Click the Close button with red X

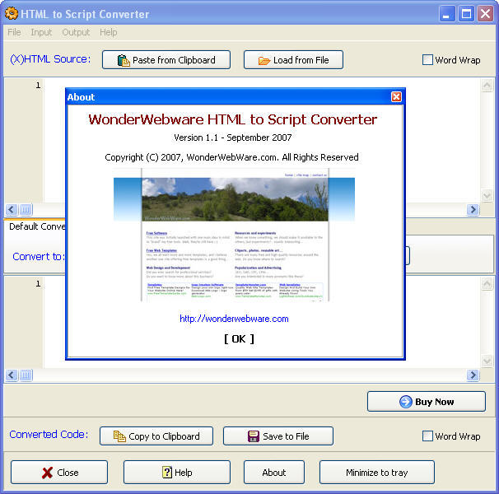click(59, 473)
